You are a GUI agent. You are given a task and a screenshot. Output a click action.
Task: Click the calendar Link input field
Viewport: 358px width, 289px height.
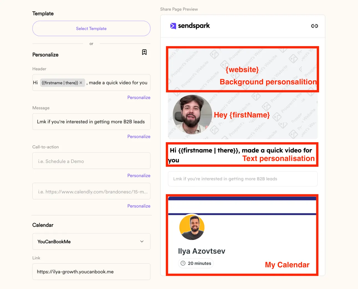pos(91,272)
